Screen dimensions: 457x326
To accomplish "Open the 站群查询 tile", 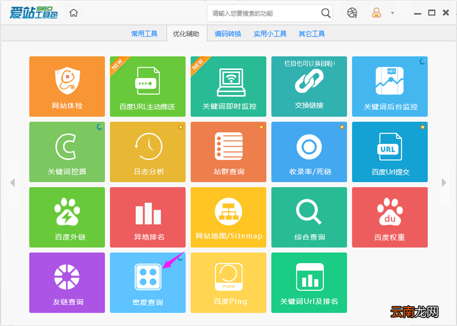I will tap(228, 152).
